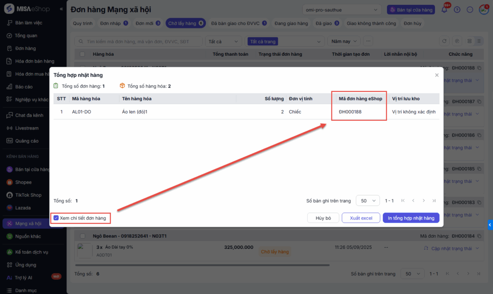This screenshot has height=294, width=493.
Task: Click the user avatar in top bar
Action: pyautogui.click(x=483, y=10)
